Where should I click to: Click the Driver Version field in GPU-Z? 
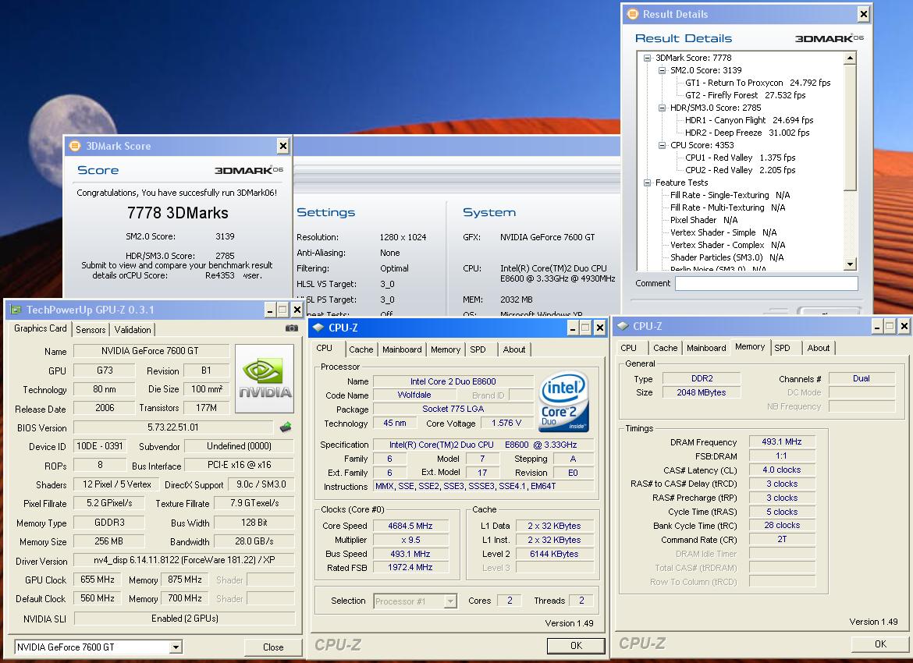[184, 561]
